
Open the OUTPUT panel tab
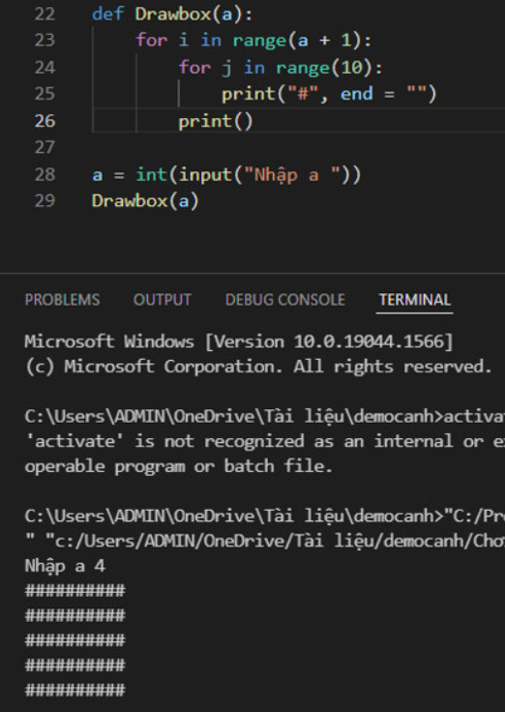point(163,300)
